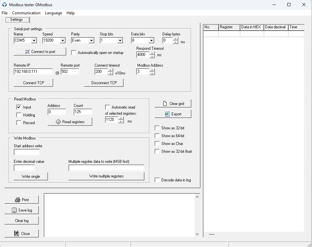The height and width of the screenshot is (247, 312).
Task: Toggle Show as 32-bit float option
Action: 157,151
